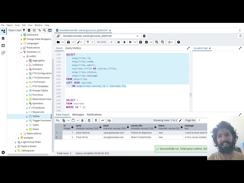
Task: Select the Trigger Functions tree item
Action: [42, 120]
